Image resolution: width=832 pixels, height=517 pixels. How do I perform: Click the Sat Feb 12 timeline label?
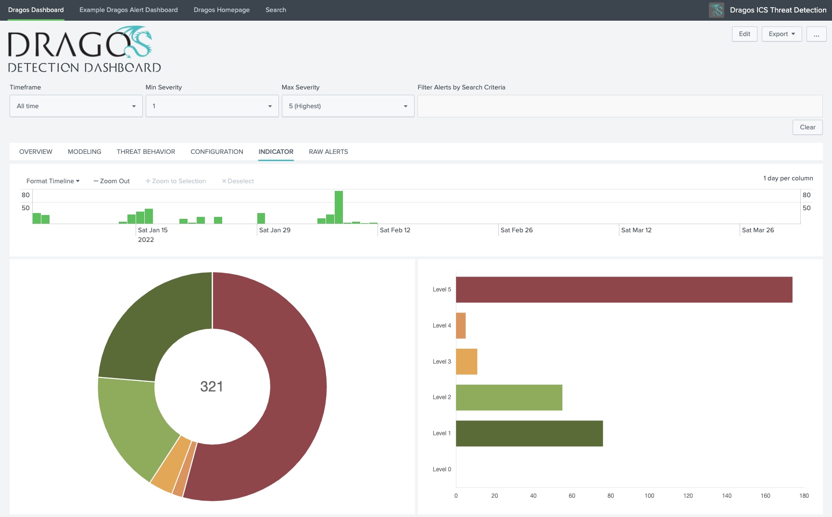point(395,230)
